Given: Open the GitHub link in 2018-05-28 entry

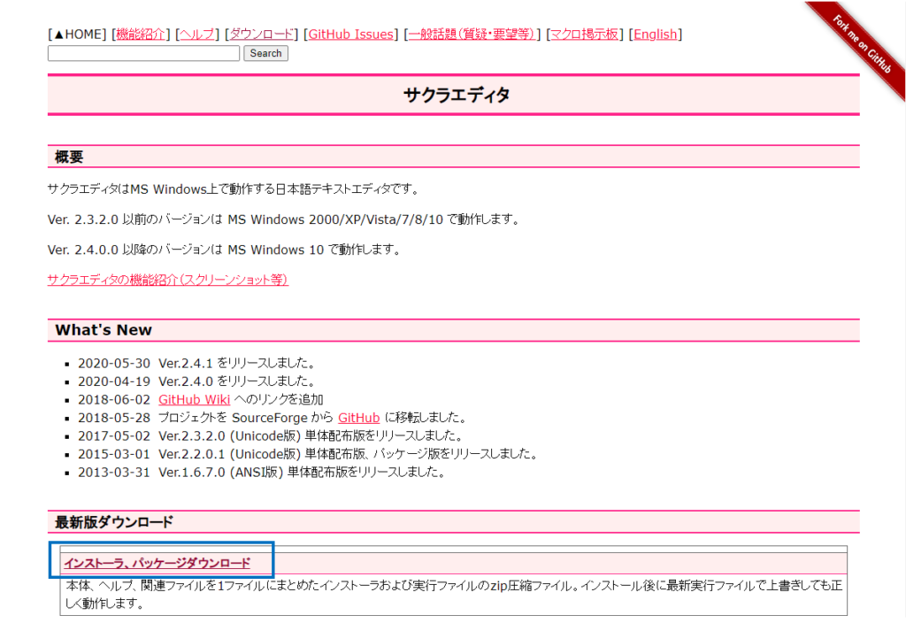Looking at the screenshot, I should [x=359, y=418].
